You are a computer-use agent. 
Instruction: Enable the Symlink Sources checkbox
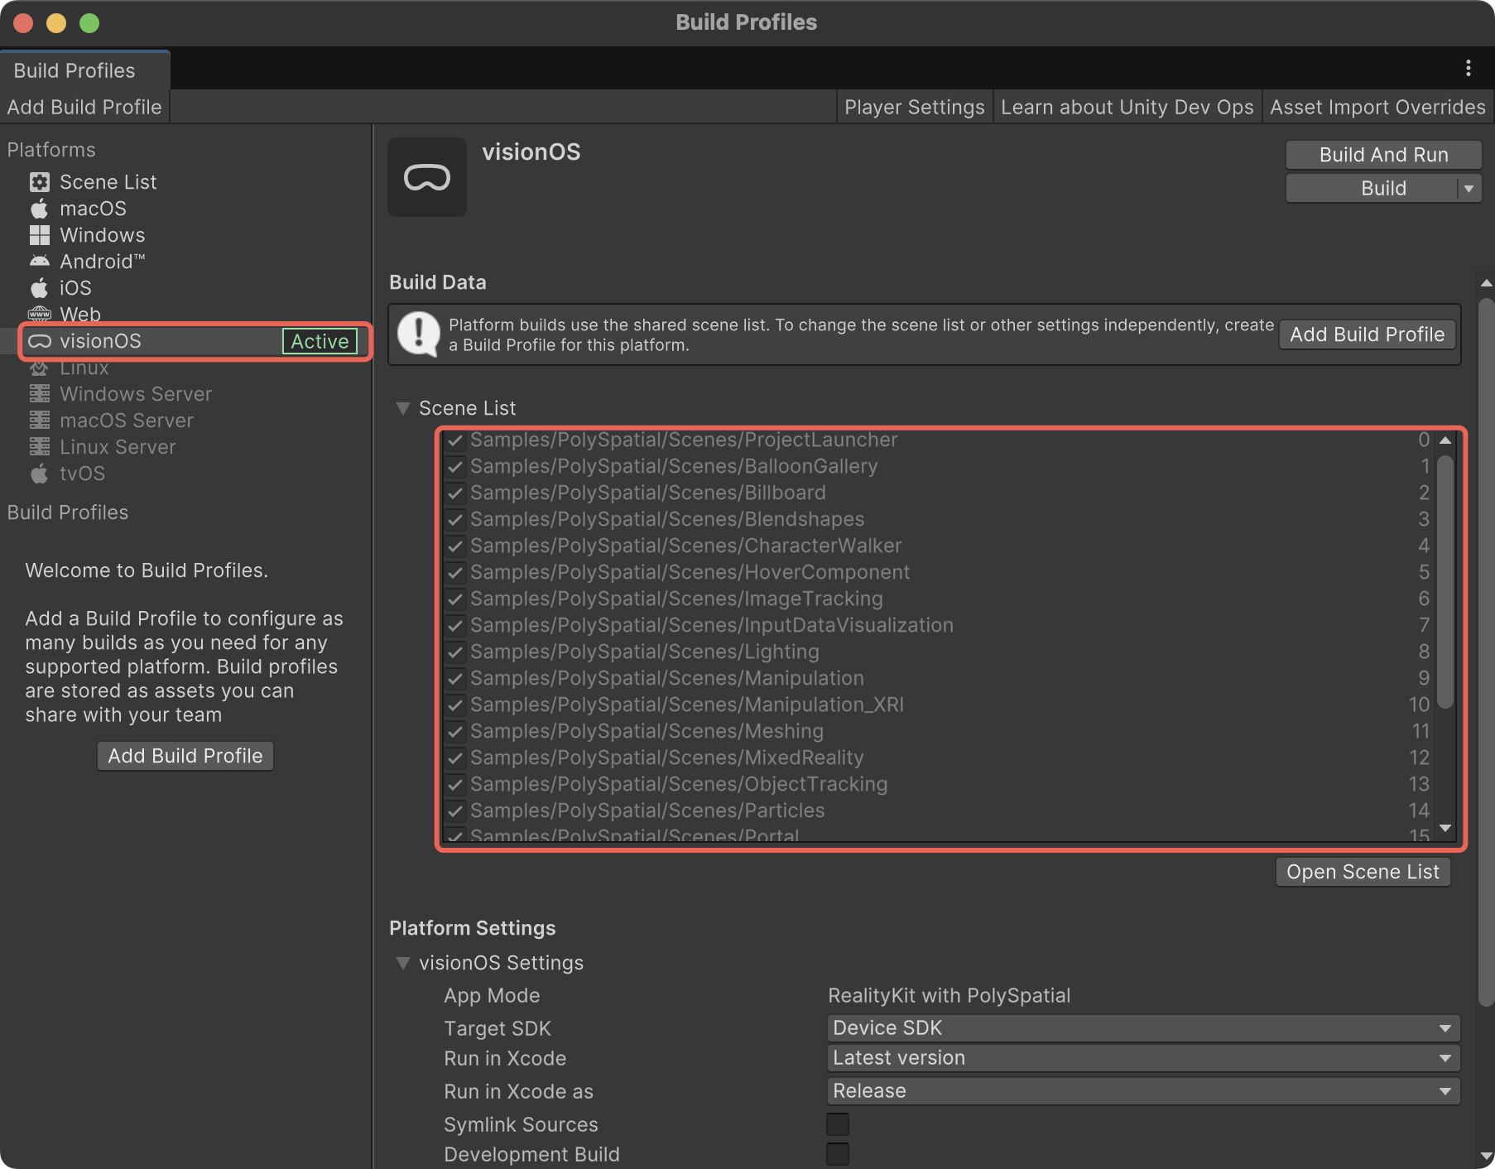click(x=838, y=1124)
